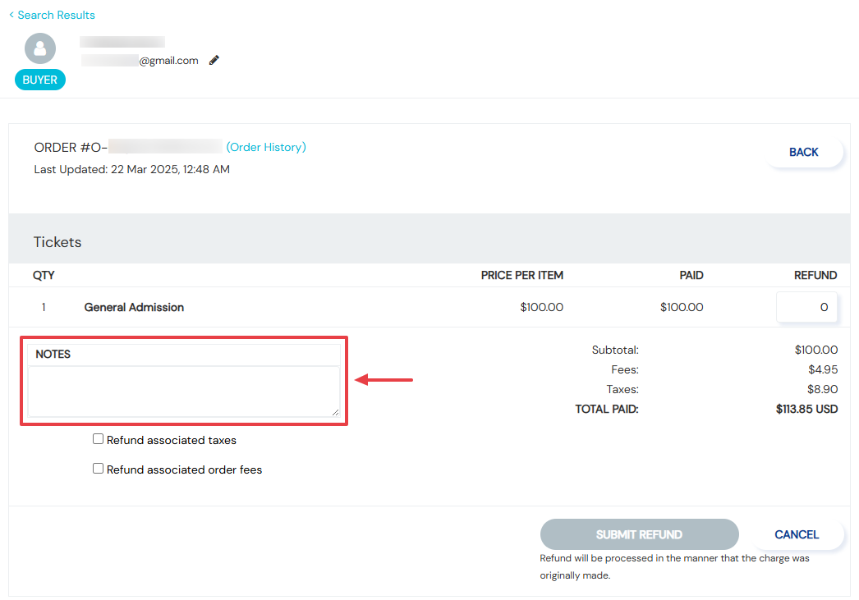The height and width of the screenshot is (600, 859).
Task: Click the Last Updated timestamp text
Action: 132,169
